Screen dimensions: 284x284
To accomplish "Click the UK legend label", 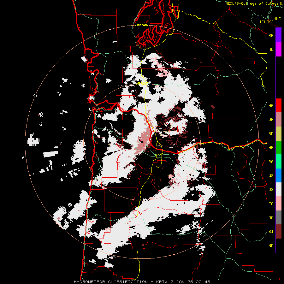I will (271, 50).
